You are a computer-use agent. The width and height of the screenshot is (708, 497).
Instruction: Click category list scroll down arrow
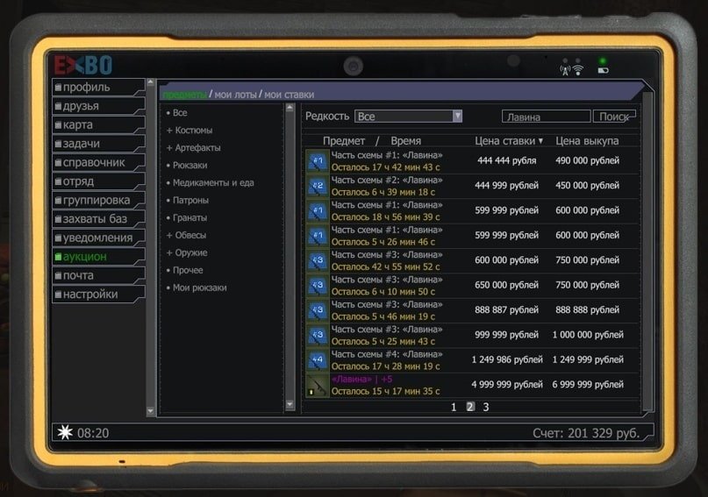tap(290, 405)
